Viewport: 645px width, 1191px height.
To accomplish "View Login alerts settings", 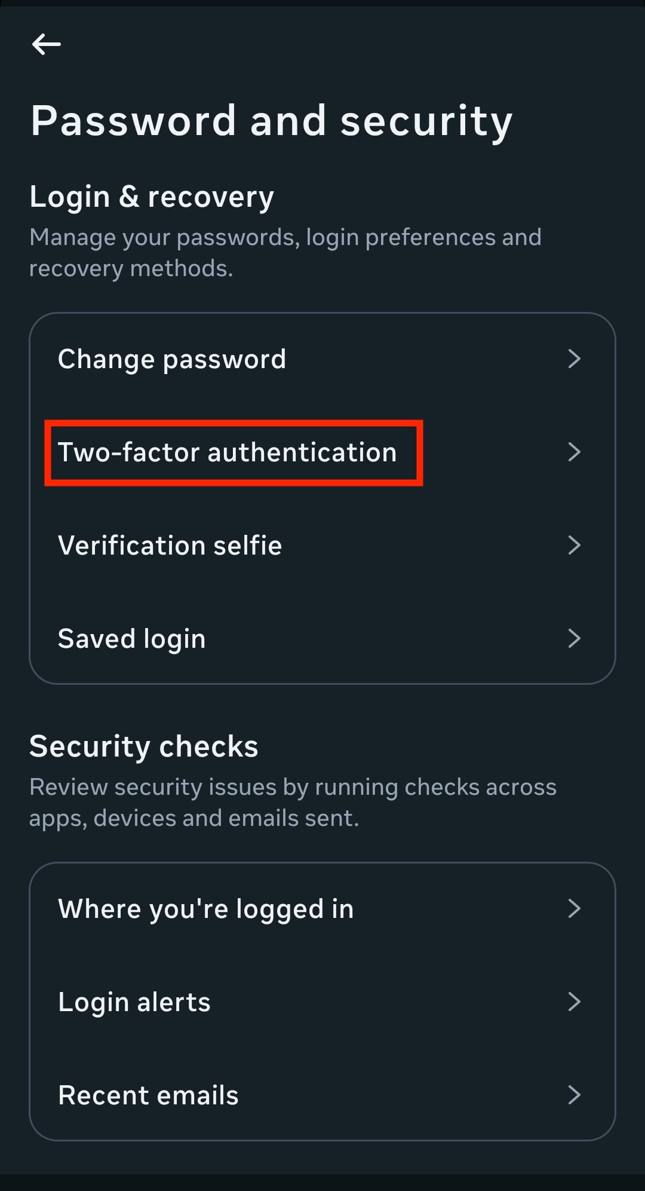I will coord(134,1002).
